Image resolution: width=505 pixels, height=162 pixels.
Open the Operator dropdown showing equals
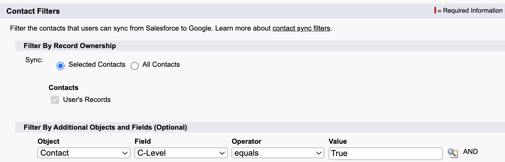[x=278, y=153]
